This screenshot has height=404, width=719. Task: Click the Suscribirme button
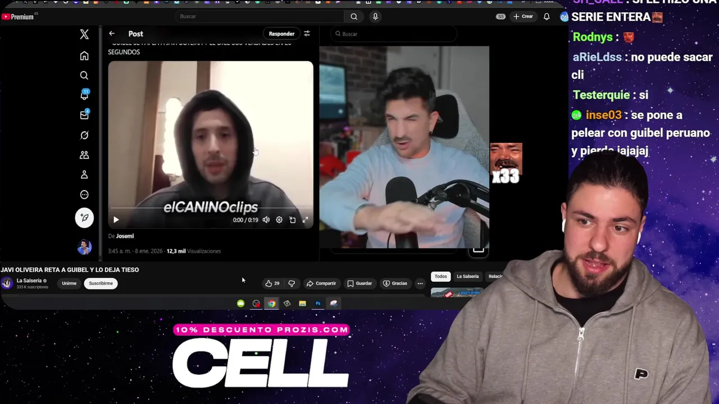pyautogui.click(x=101, y=283)
